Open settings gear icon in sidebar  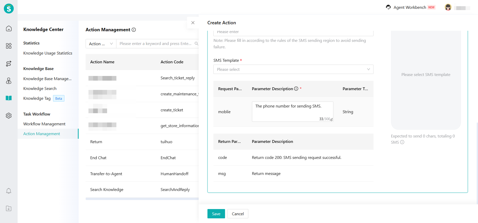9,116
